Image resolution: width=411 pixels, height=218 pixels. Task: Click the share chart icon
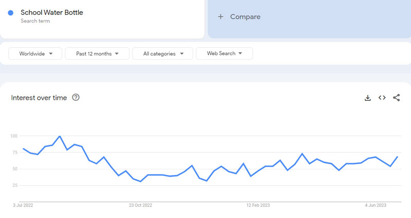396,98
